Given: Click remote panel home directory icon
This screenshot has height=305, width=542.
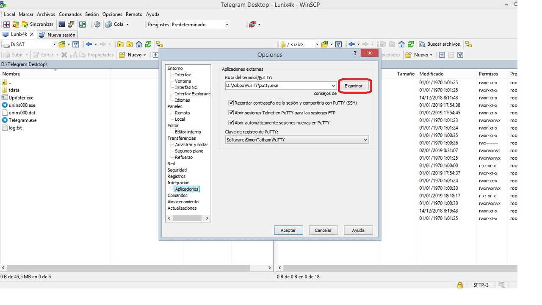Looking at the screenshot, I should coord(401,44).
